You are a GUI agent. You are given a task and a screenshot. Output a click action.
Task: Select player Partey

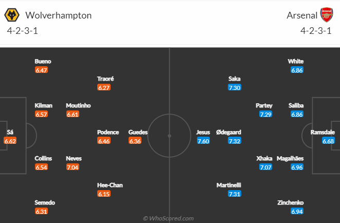[264, 105]
